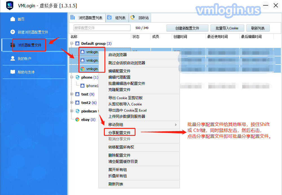Collapse the Default group tree node
The height and width of the screenshot is (195, 282).
click(x=72, y=43)
